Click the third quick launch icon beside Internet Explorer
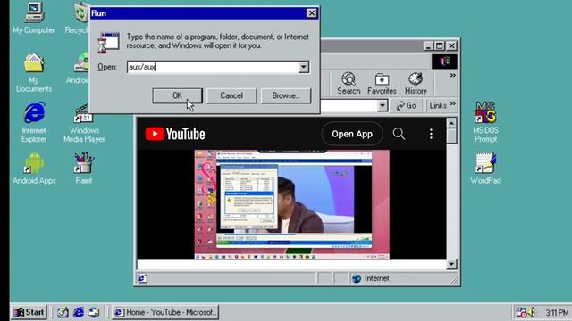 click(94, 312)
